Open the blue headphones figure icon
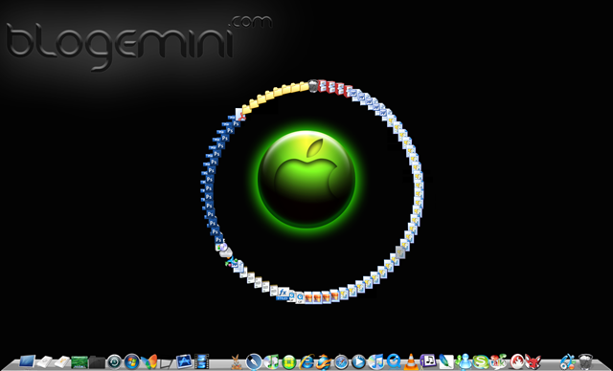This screenshot has height=371, width=613. (x=567, y=361)
